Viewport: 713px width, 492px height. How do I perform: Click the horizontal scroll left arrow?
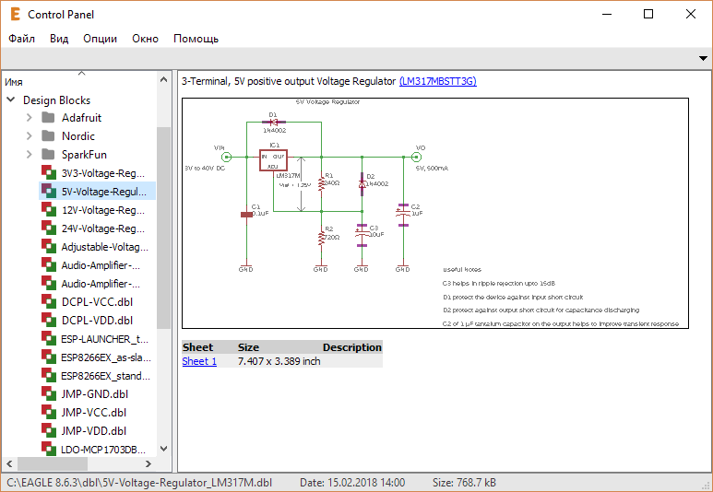point(9,463)
